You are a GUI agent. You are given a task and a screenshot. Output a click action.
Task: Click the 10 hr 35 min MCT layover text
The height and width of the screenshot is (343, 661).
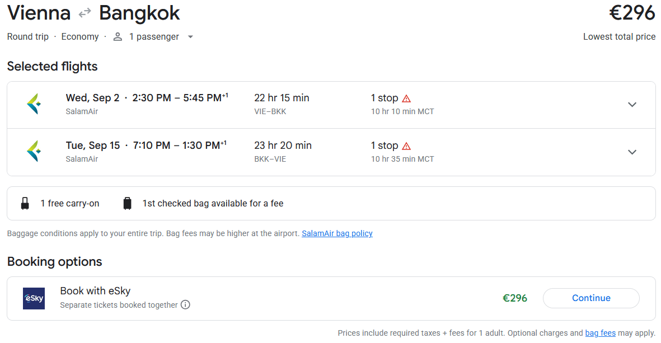(402, 159)
